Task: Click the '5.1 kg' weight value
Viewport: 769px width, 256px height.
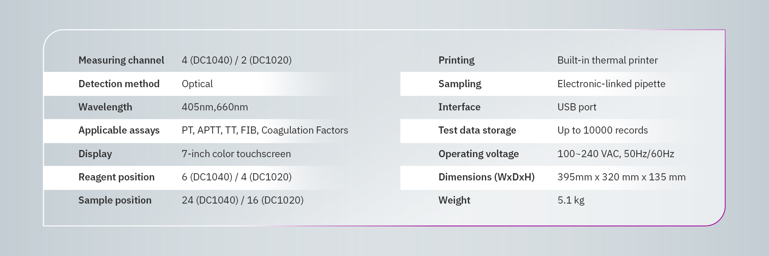Action: click(571, 200)
